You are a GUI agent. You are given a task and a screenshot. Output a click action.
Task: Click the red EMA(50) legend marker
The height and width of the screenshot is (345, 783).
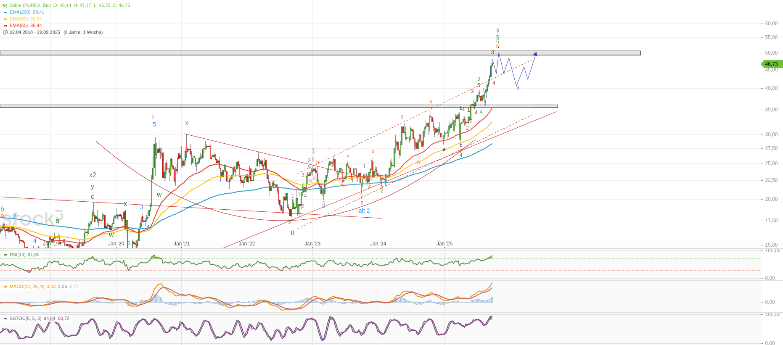coord(5,26)
